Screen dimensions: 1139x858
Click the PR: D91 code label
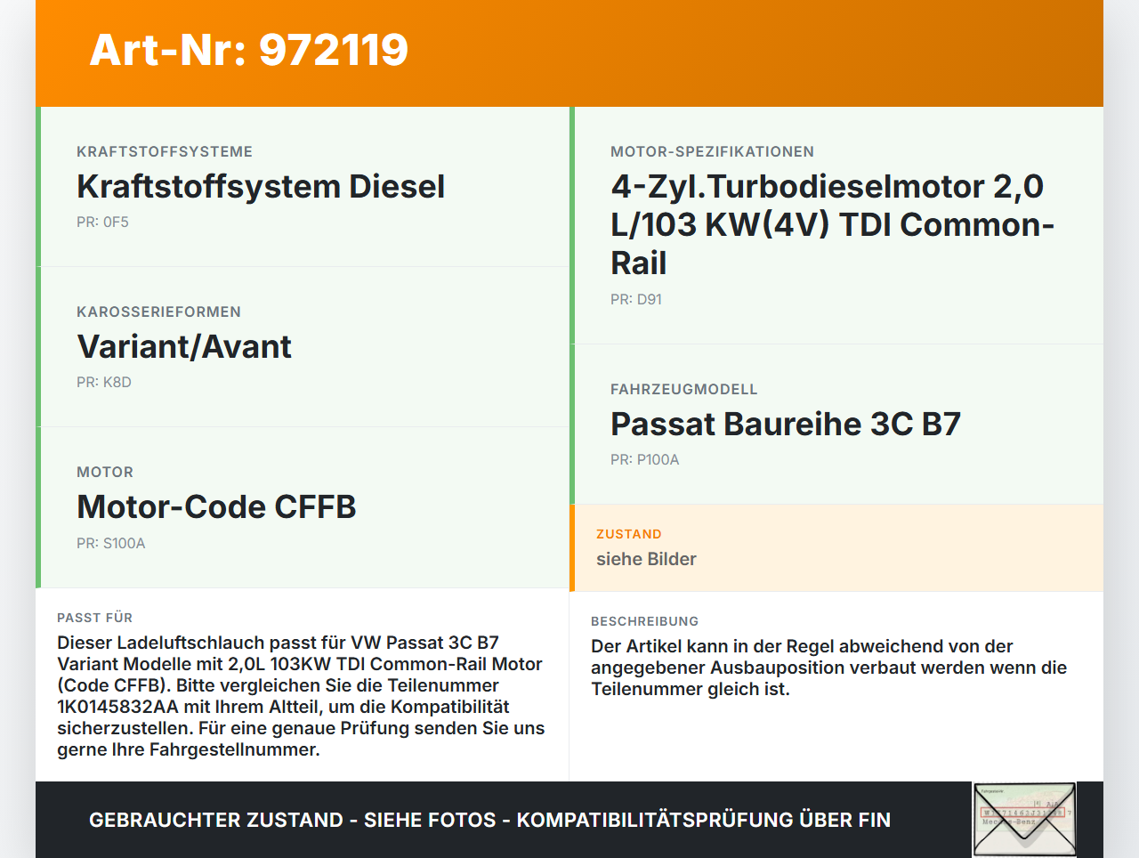tap(636, 300)
